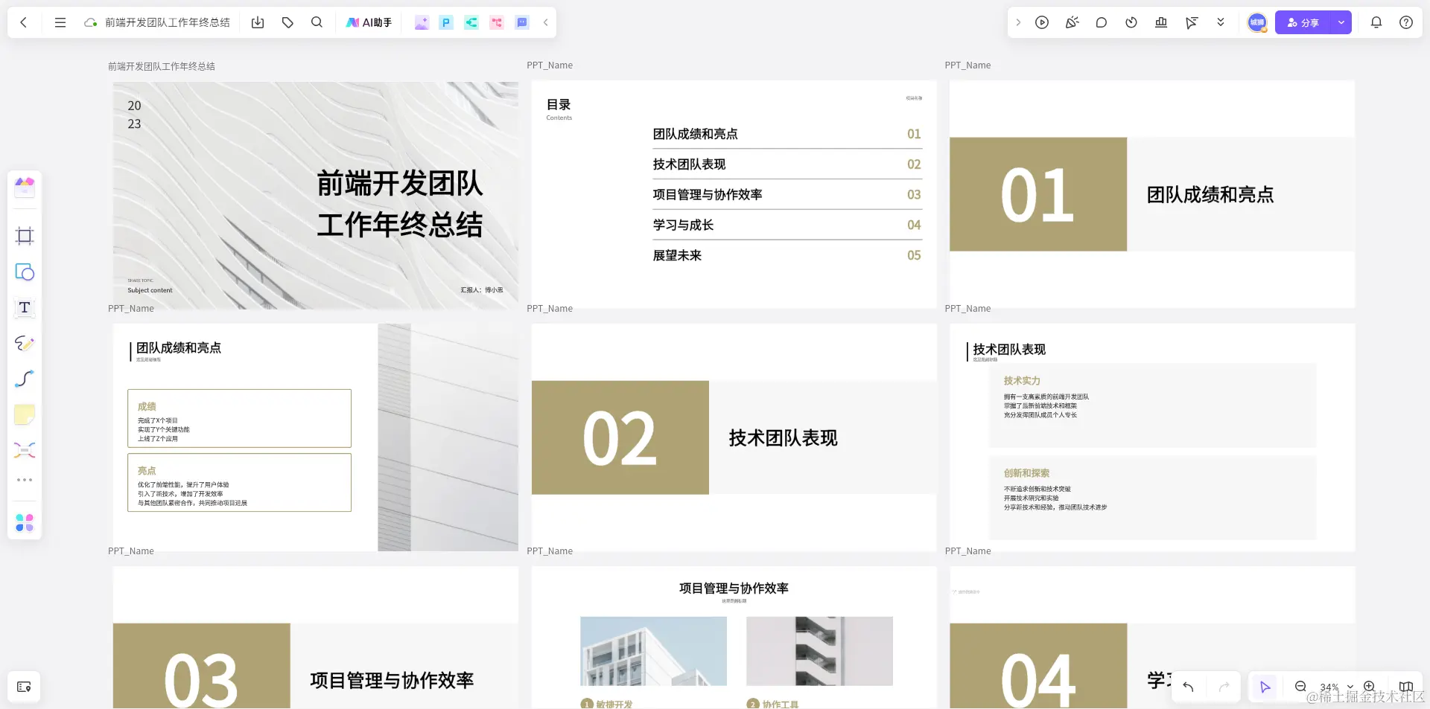Click the search magnifier icon

[x=317, y=22]
